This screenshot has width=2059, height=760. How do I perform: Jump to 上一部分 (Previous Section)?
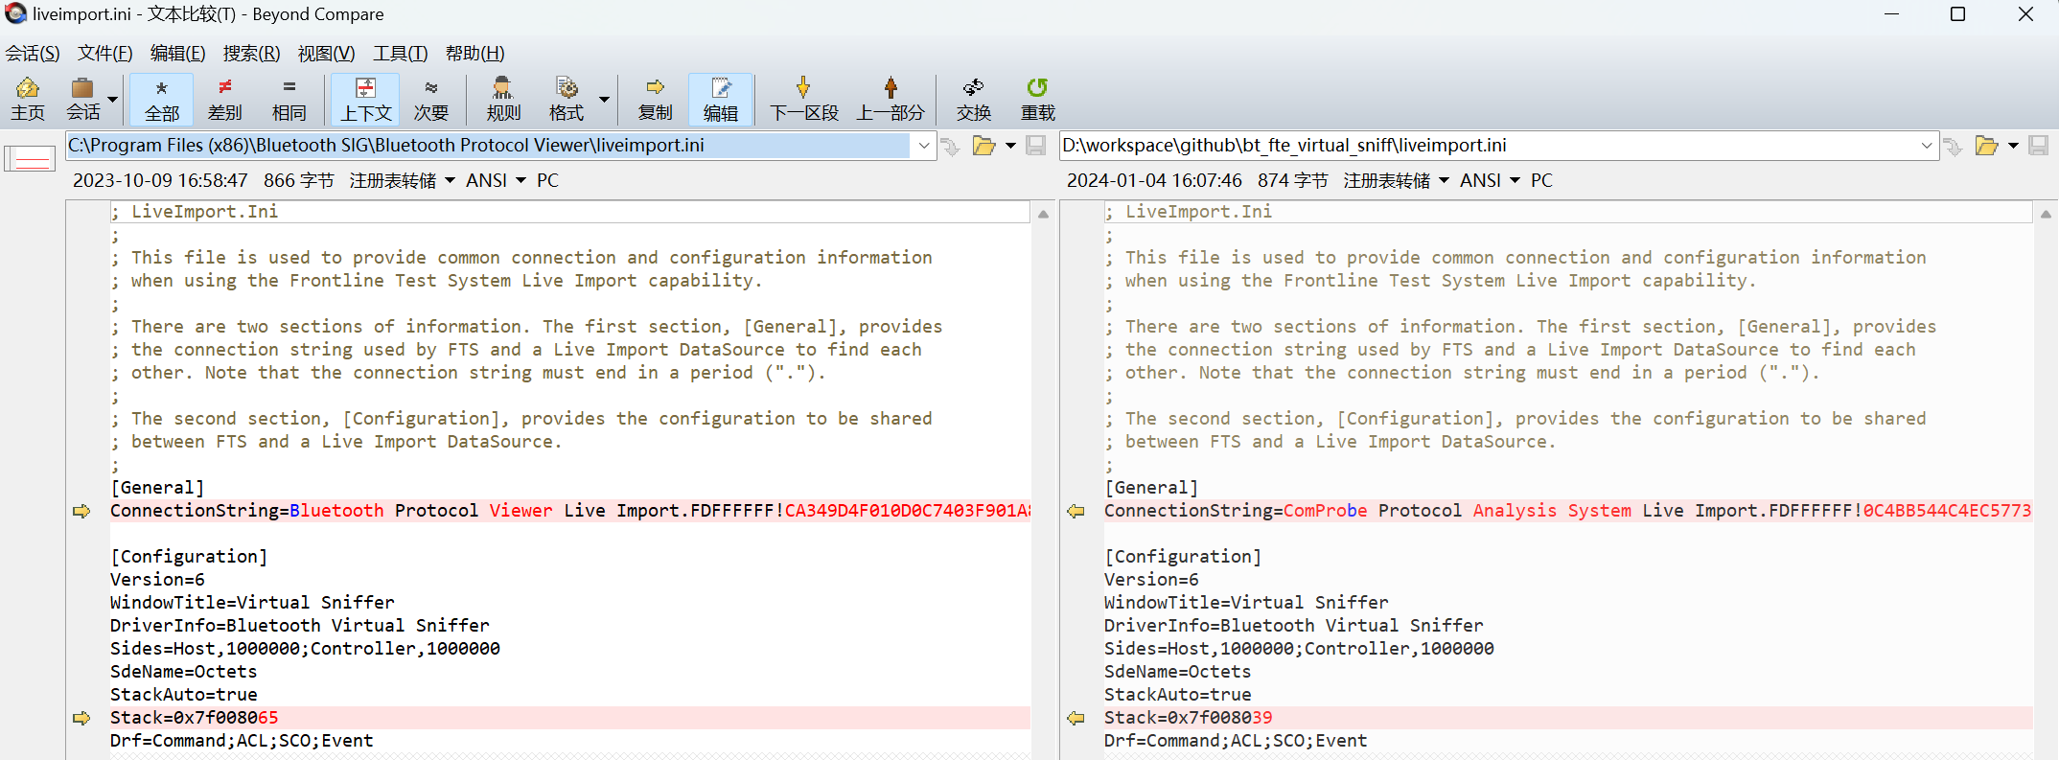[x=891, y=100]
